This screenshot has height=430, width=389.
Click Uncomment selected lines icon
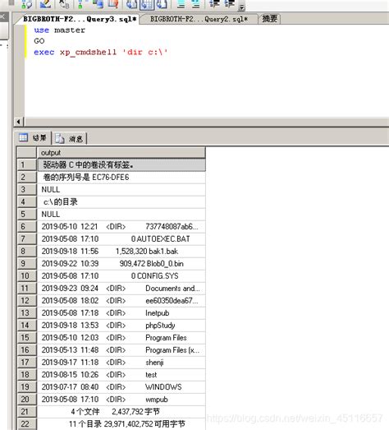pos(195,4)
